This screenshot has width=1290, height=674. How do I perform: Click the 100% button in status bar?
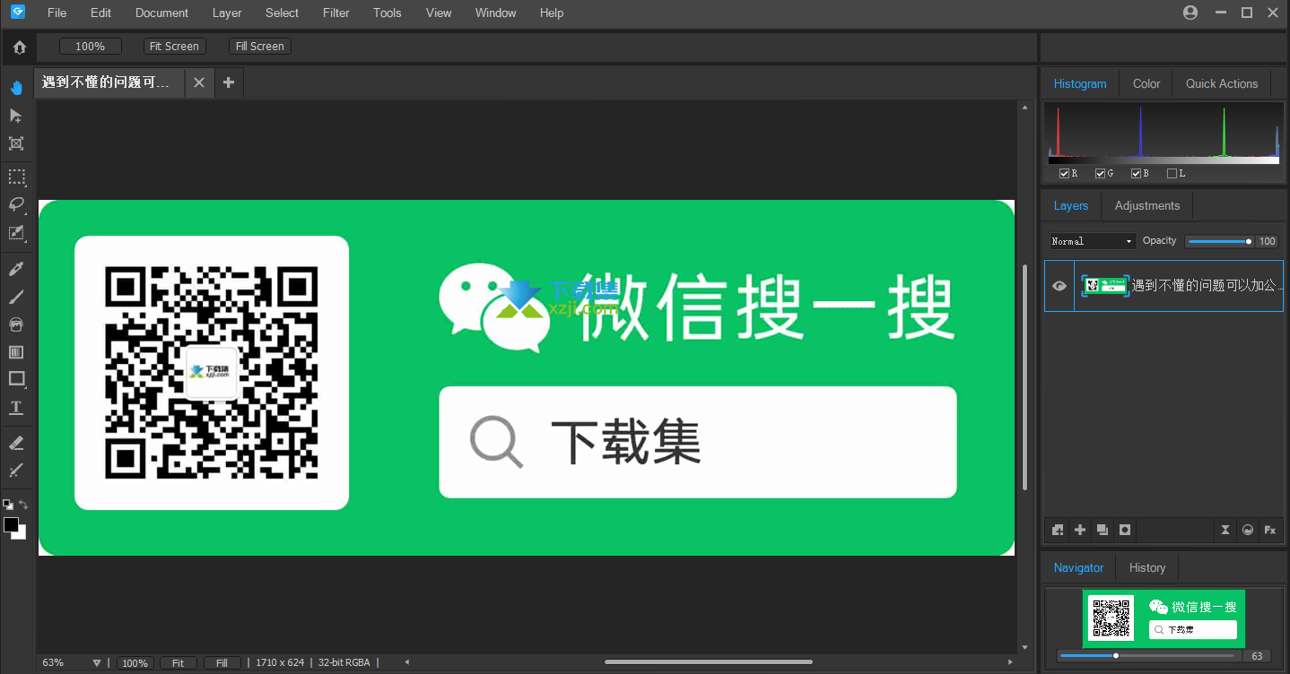[135, 663]
